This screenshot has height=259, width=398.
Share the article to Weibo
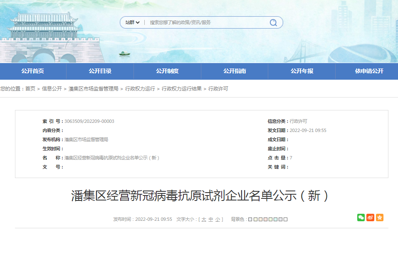pos(370,217)
